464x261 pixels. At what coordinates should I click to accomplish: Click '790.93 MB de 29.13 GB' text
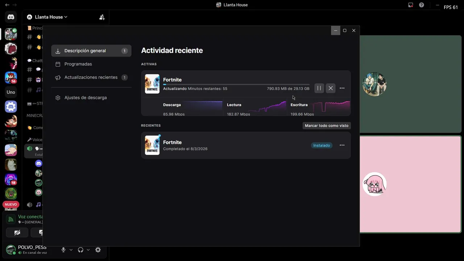pyautogui.click(x=288, y=89)
